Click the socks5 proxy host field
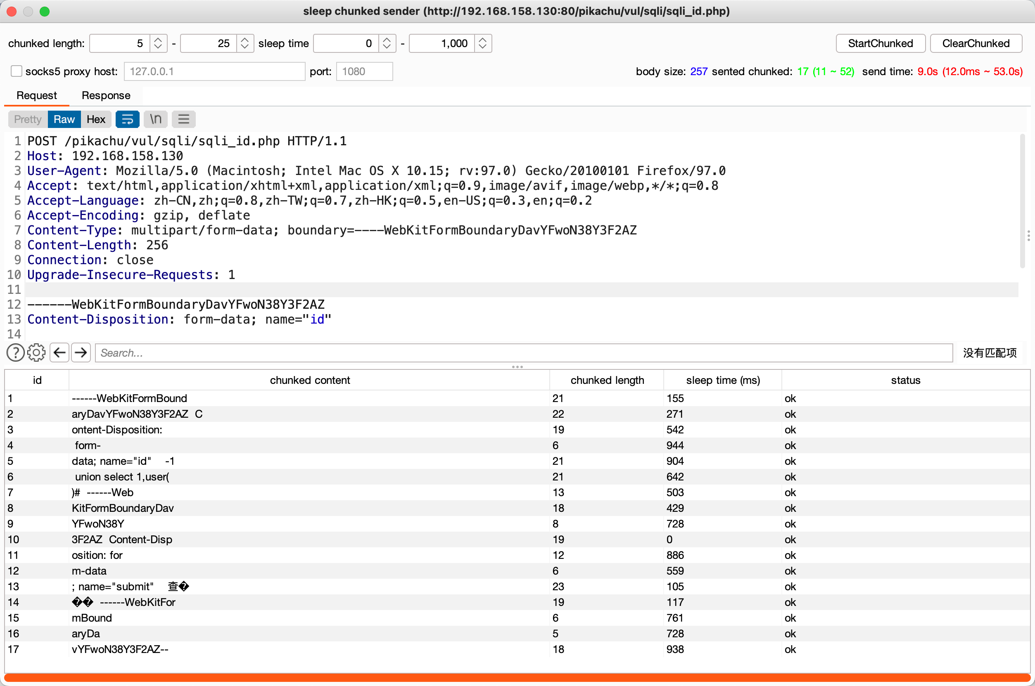The height and width of the screenshot is (686, 1035). coord(214,71)
